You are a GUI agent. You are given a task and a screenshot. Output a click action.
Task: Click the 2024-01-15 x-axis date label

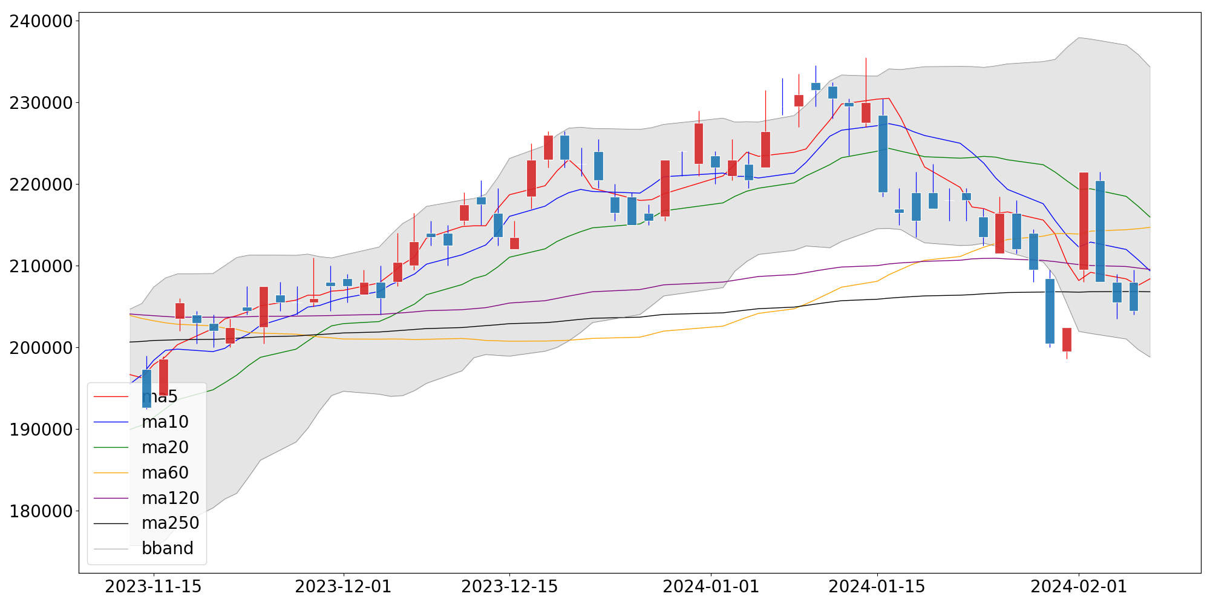[877, 587]
